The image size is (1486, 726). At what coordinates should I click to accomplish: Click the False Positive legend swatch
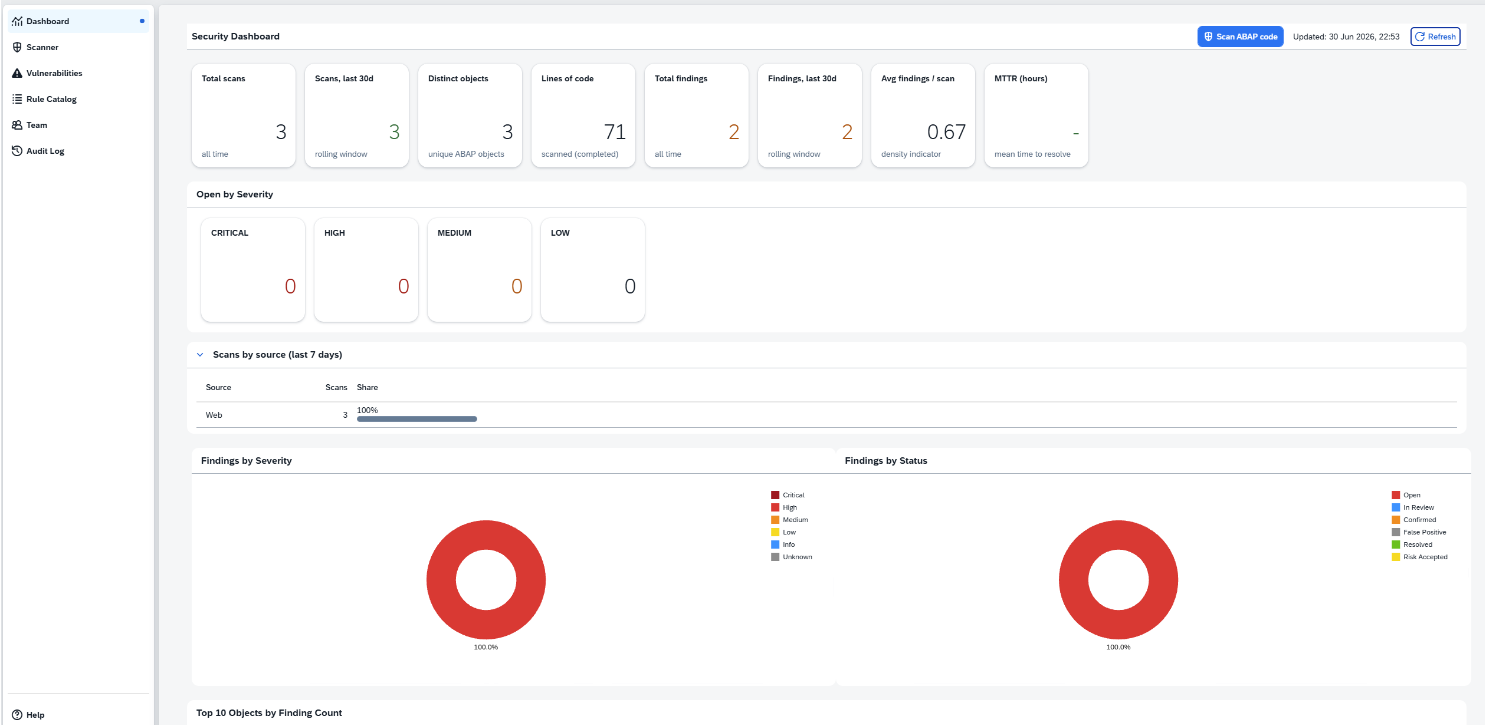tap(1396, 532)
